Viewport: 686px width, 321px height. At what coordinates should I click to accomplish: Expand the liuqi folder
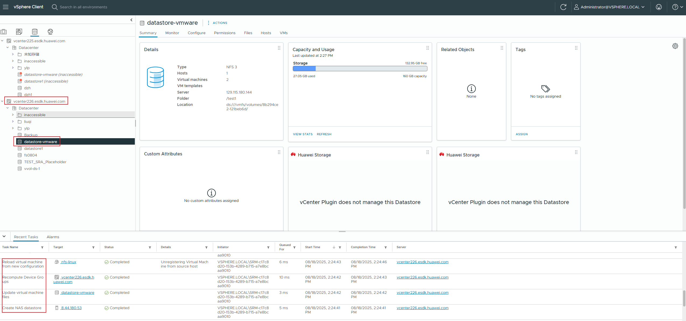[13, 122]
